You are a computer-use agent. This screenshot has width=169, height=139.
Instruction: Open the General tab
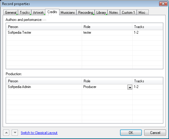coord(10,13)
